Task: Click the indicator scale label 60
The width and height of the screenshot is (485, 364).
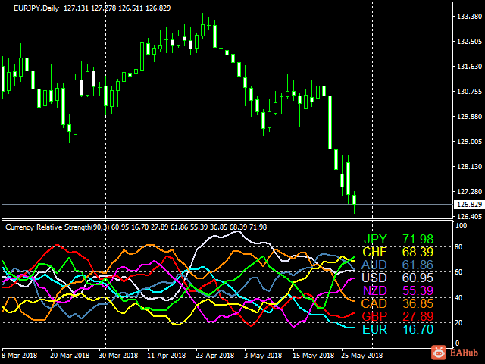Action: [458, 272]
